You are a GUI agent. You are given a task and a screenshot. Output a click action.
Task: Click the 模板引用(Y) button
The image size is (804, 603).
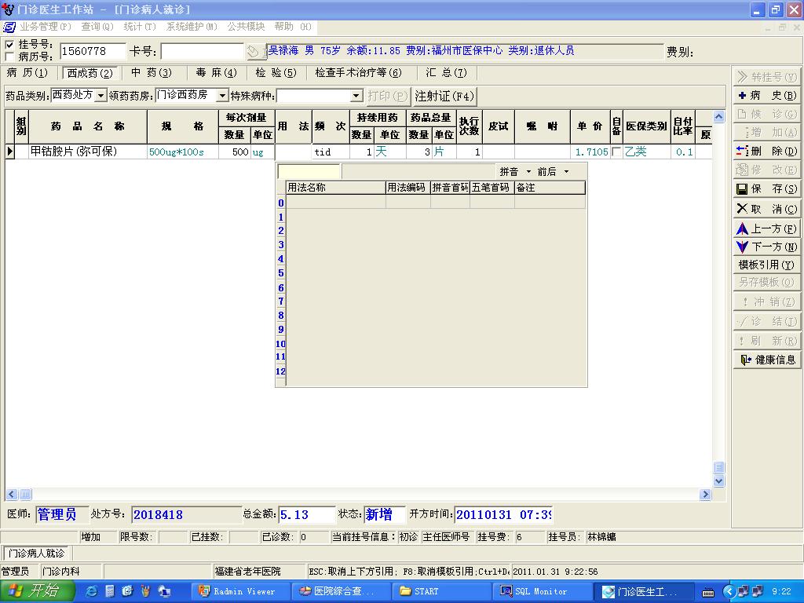pos(767,265)
